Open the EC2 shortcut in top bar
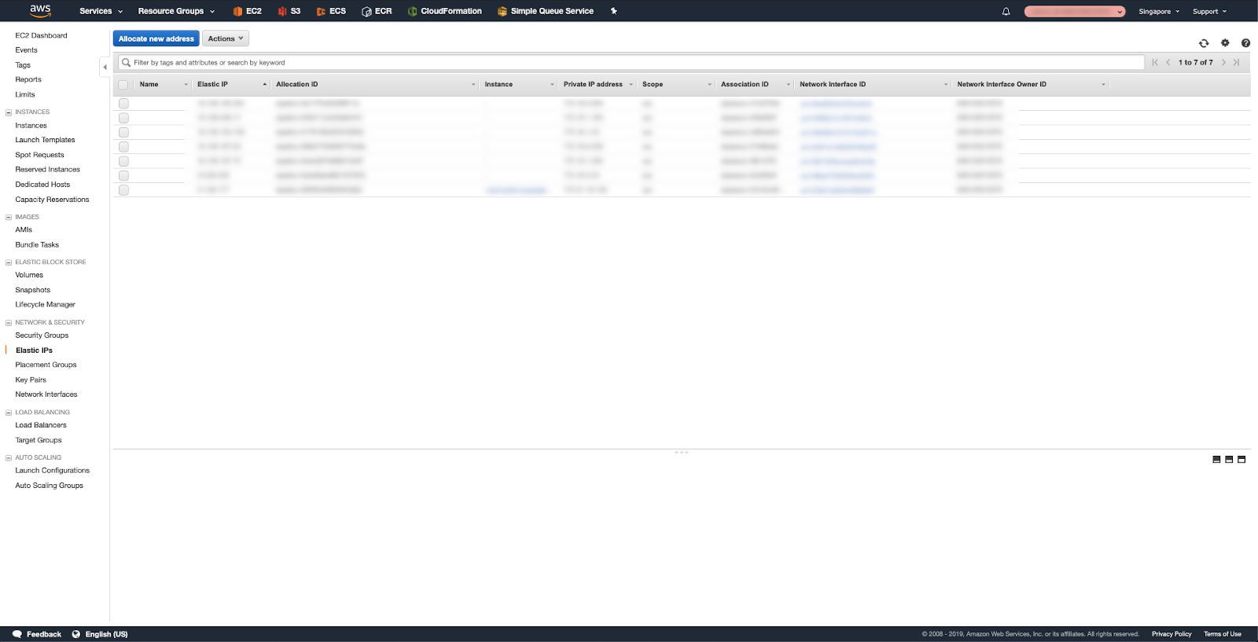 pos(247,11)
